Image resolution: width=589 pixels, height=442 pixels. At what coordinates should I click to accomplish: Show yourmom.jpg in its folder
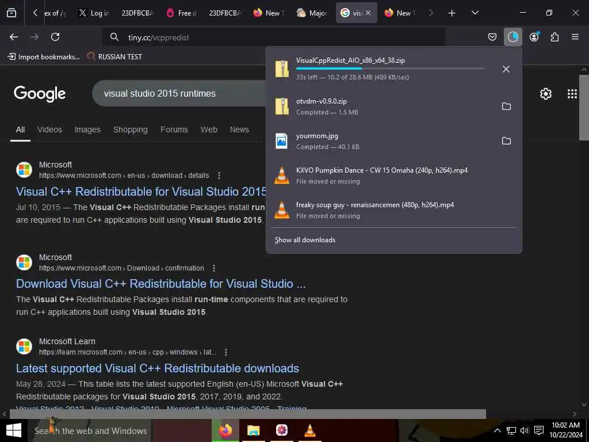pos(506,141)
